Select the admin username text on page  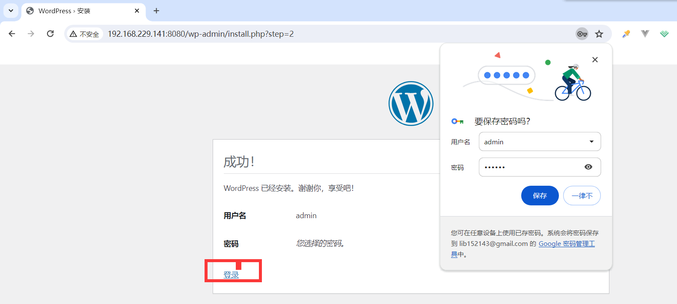pyautogui.click(x=306, y=216)
